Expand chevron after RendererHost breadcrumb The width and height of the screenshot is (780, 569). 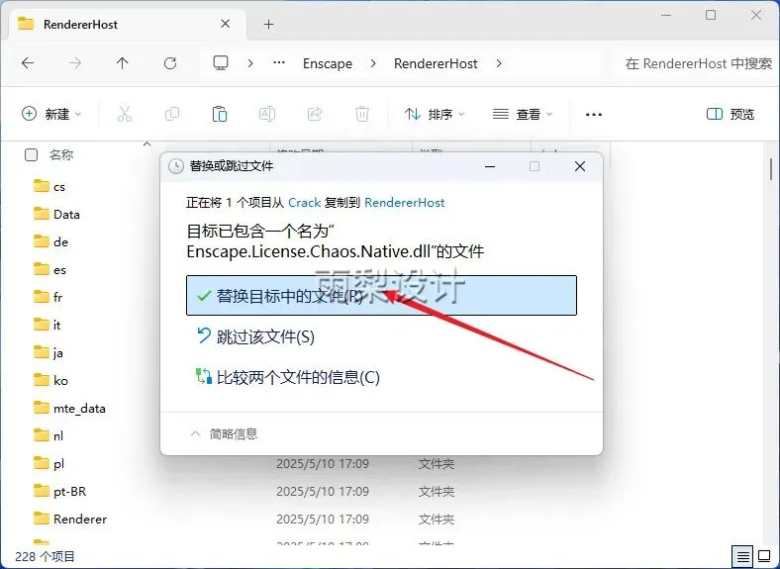[499, 63]
